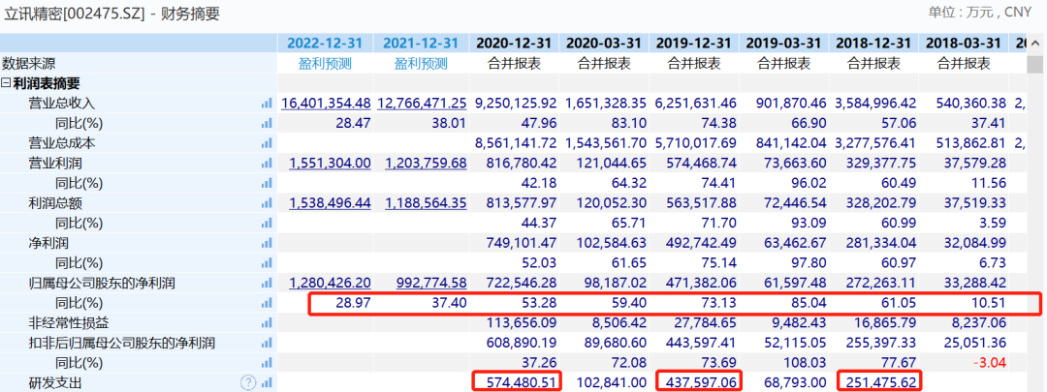Open forecast total profit 1,538,496.44
Image resolution: width=1047 pixels, height=392 pixels.
[330, 203]
